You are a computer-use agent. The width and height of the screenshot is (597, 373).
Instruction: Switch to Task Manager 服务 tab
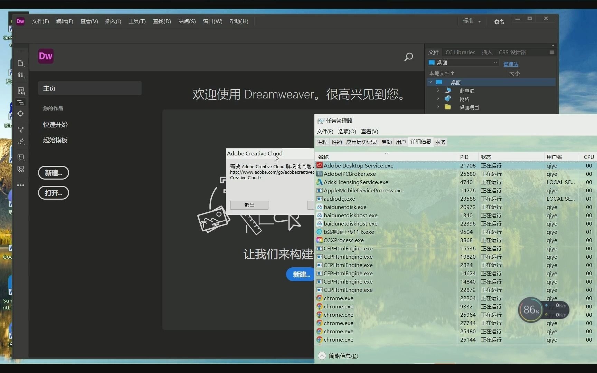(x=440, y=142)
